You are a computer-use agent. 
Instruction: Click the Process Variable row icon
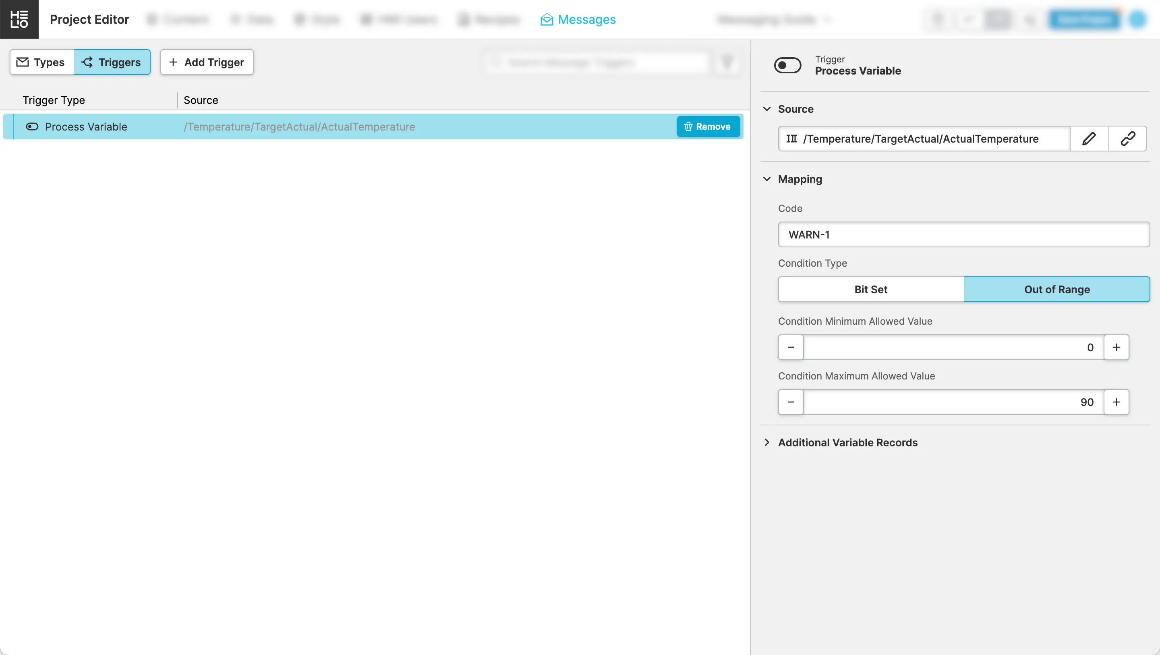pyautogui.click(x=32, y=126)
